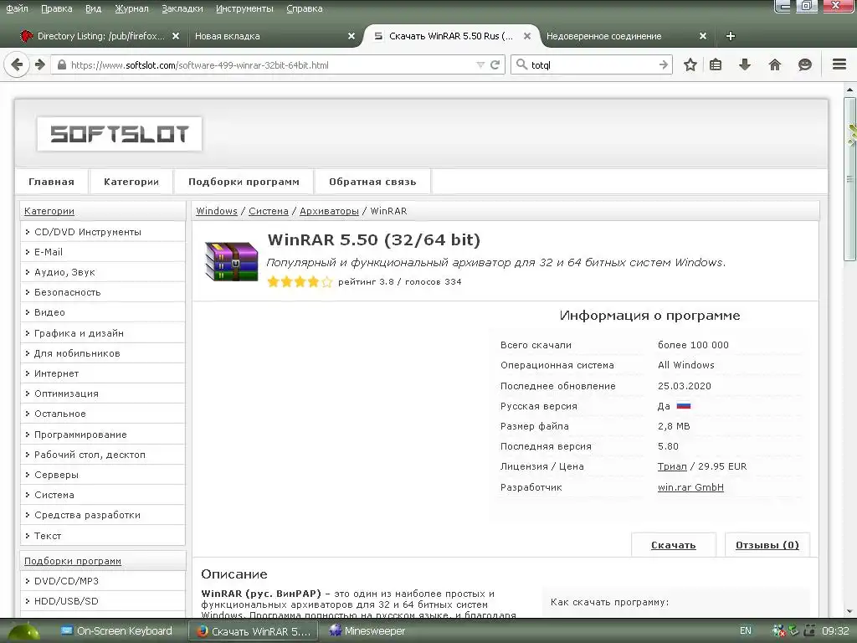This screenshot has height=643, width=857.
Task: Close the Скачать WinRAR 5.50 tab
Action: click(527, 36)
